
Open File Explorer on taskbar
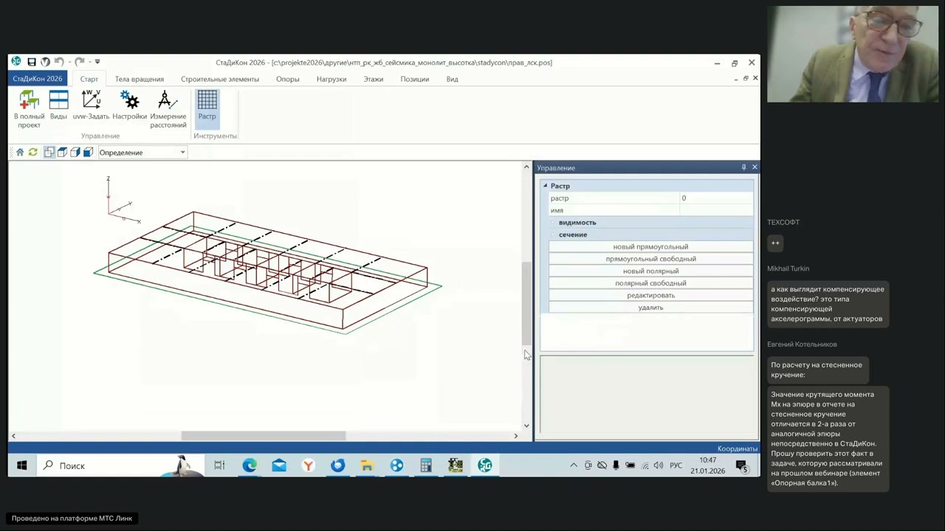tap(367, 465)
